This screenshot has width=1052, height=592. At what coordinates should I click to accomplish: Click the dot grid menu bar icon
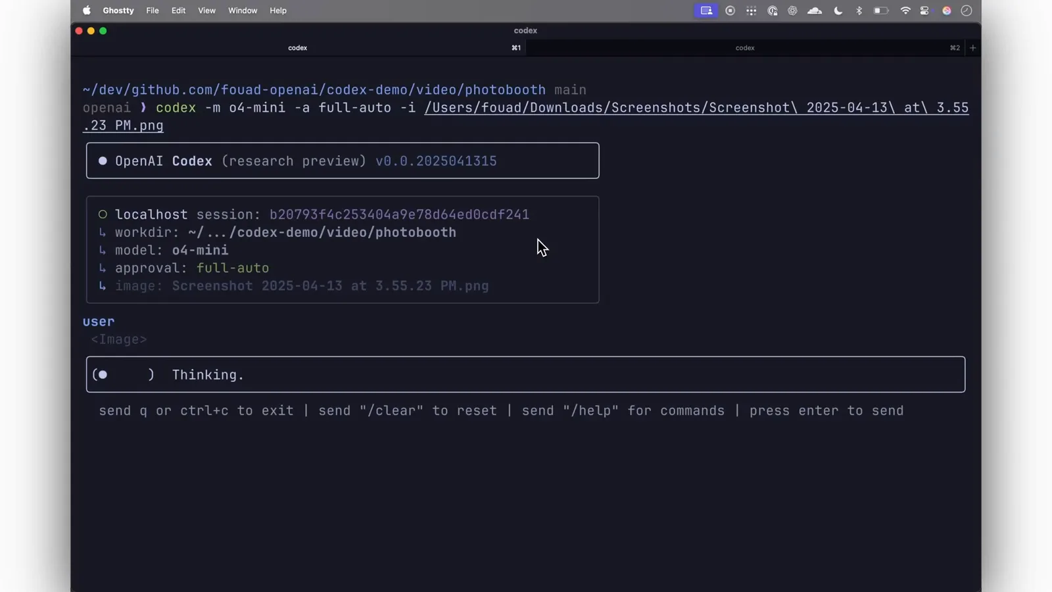tap(751, 11)
